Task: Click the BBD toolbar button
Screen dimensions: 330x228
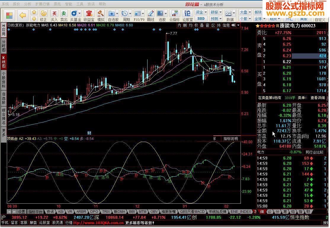Action: click(x=201, y=19)
